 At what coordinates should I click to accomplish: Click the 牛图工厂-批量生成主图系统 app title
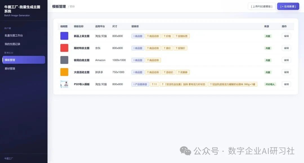pos(22,9)
